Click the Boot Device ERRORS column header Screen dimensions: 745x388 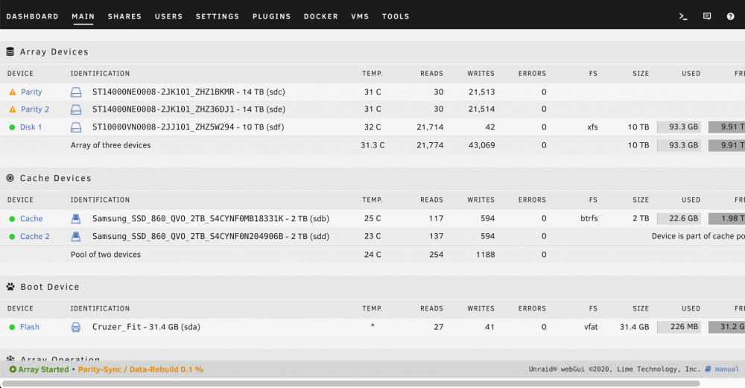[x=532, y=309]
